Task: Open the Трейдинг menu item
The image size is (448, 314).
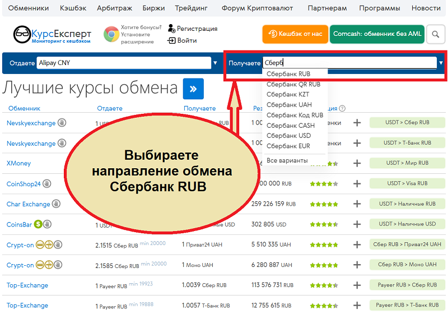Action: click(191, 8)
